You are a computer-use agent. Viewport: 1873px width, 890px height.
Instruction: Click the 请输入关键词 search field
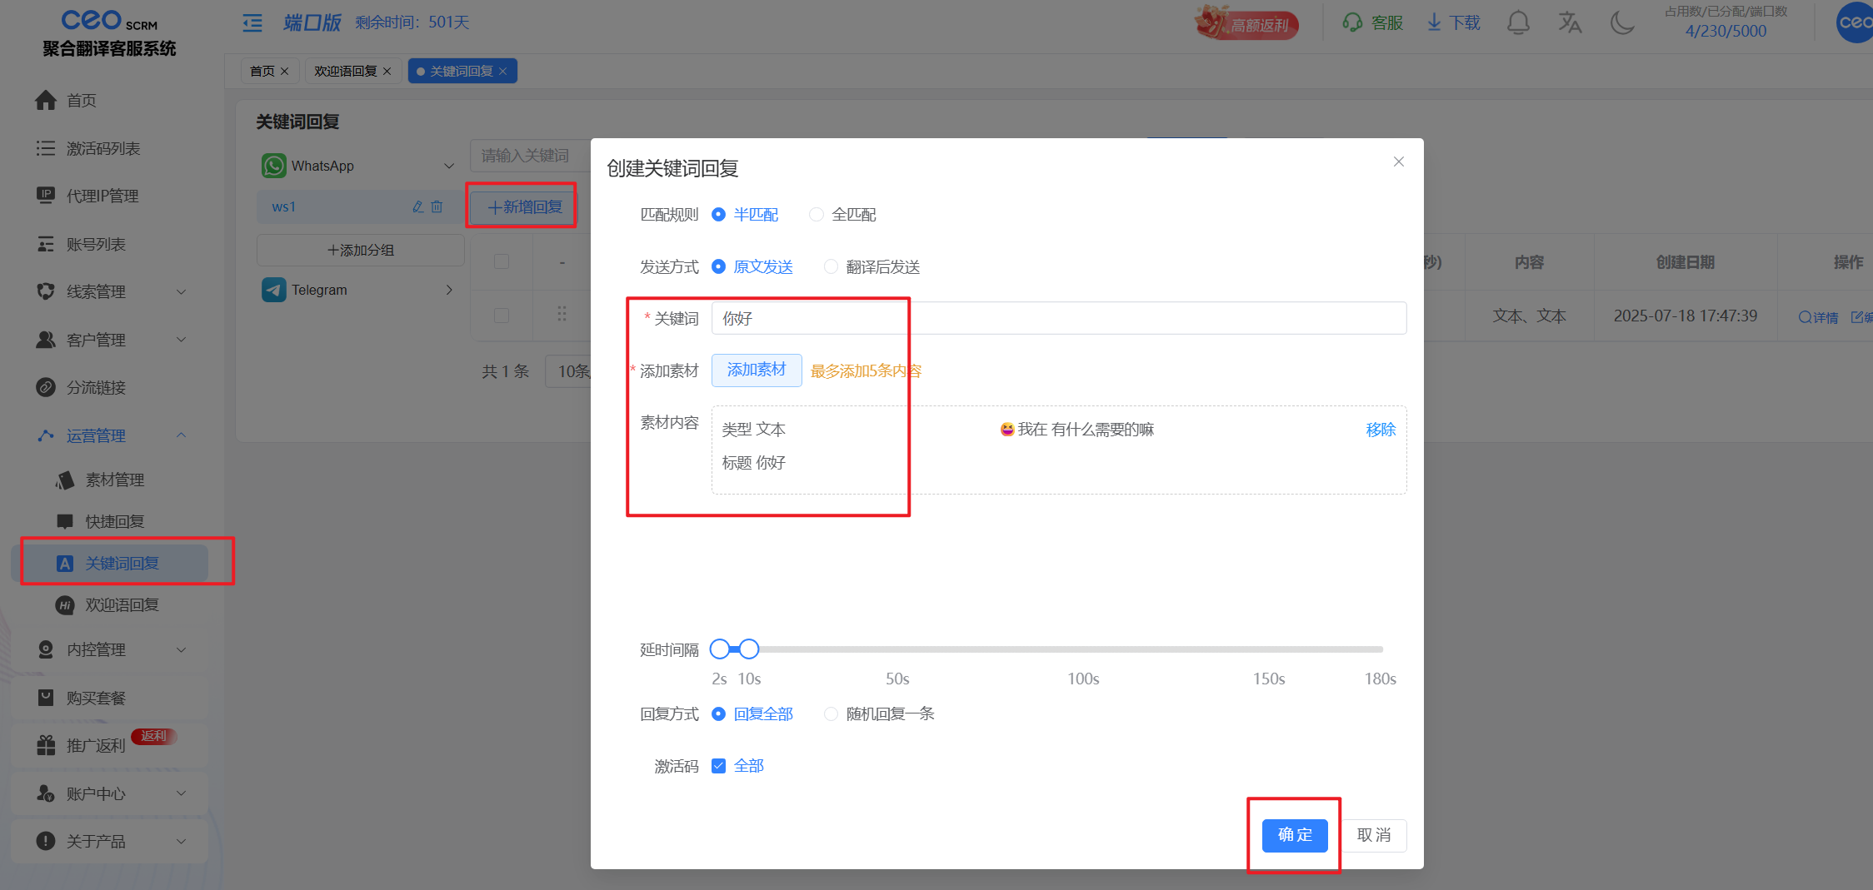point(530,156)
